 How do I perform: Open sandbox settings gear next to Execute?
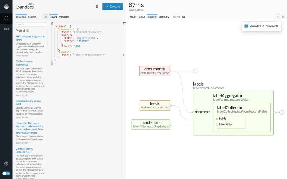tap(97, 6)
